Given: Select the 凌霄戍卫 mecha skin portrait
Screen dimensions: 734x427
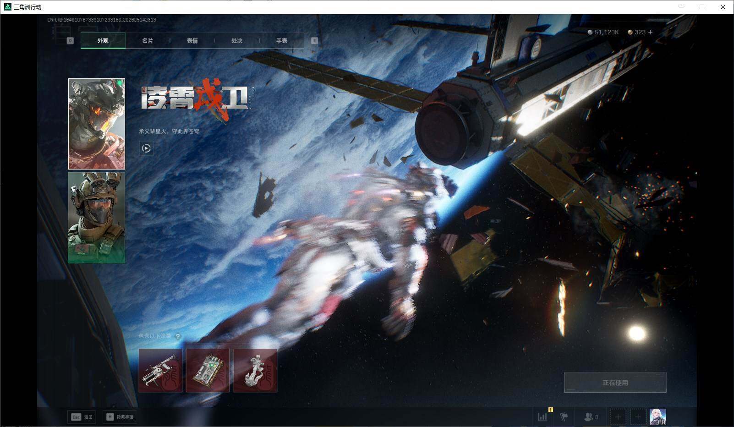Looking at the screenshot, I should click(97, 124).
